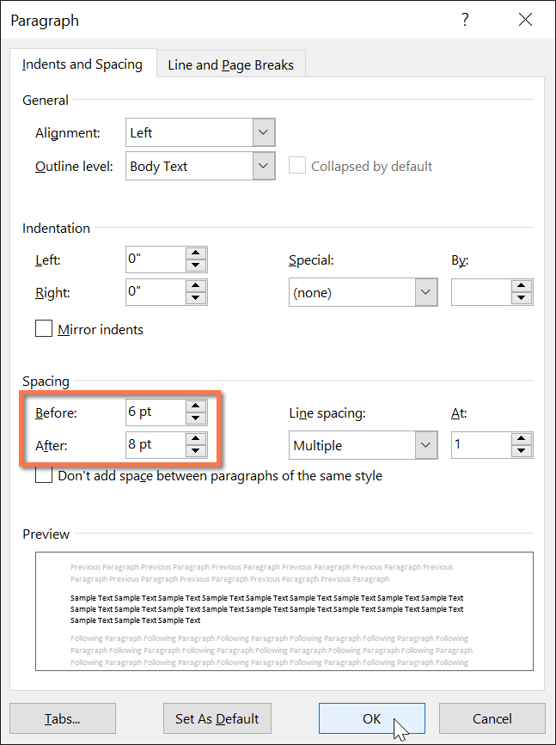
Task: Expand the Special indentation dropdown
Action: (x=425, y=293)
